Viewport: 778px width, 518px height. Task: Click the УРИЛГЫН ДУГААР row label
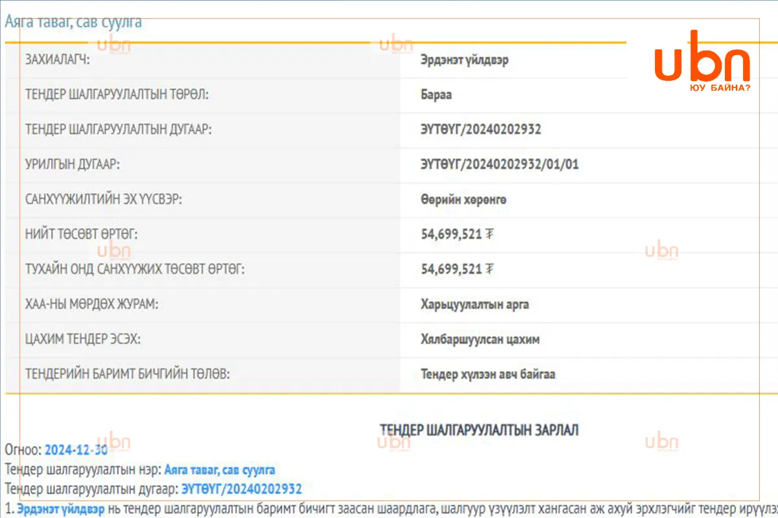pos(73,164)
